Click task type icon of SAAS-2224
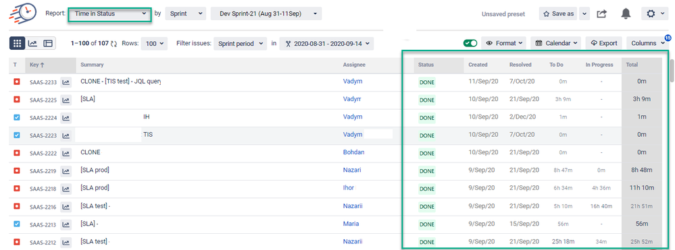Viewport: 675px width, 250px height. coord(17,117)
